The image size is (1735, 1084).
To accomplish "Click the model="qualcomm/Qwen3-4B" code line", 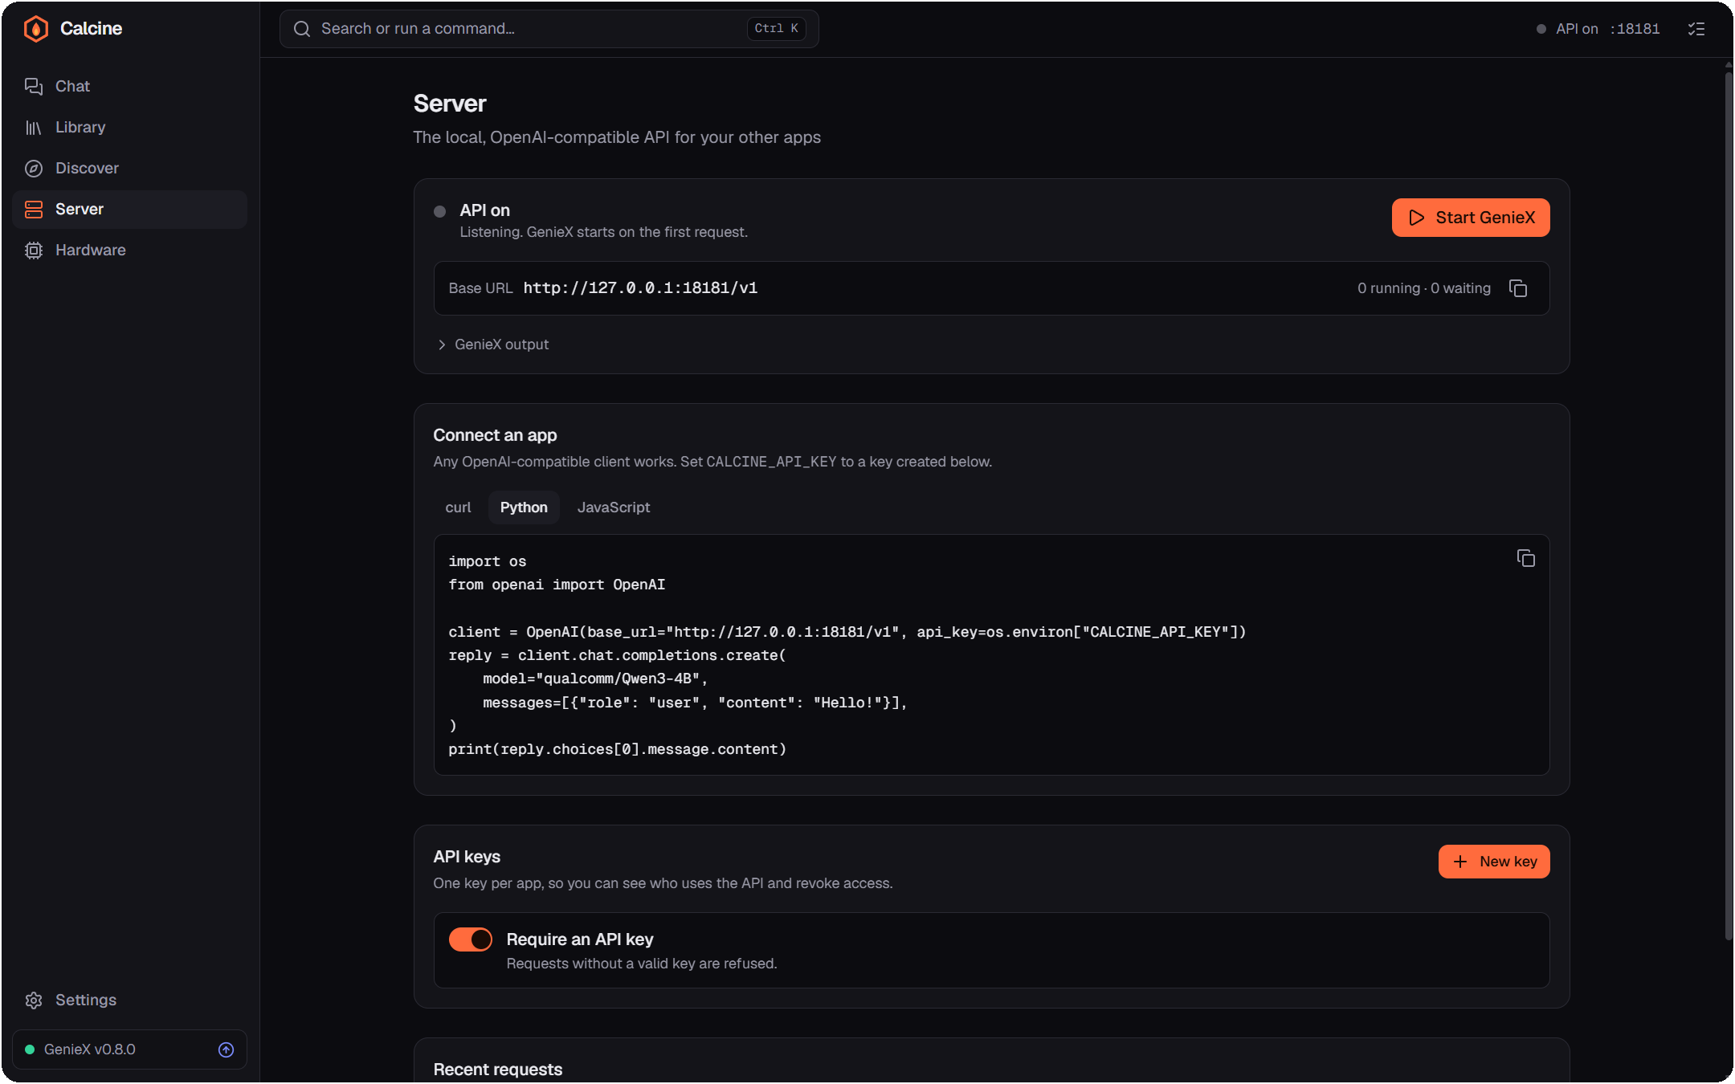I will 595,679.
